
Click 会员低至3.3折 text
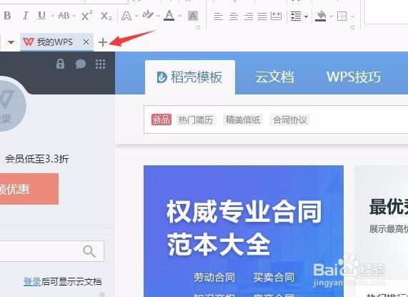tap(36, 159)
